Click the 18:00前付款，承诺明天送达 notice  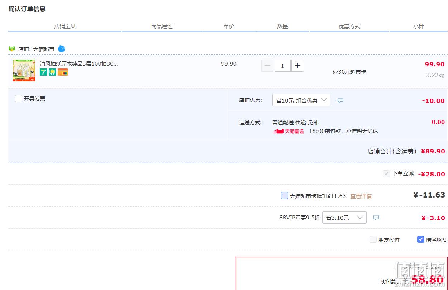[344, 131]
